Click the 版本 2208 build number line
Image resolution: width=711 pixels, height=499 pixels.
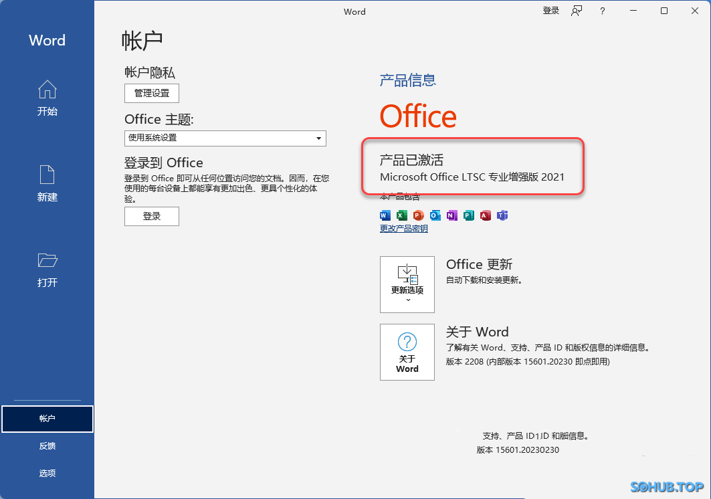pyautogui.click(x=528, y=362)
